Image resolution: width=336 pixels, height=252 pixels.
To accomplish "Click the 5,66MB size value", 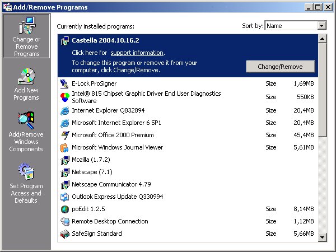I will coord(304,234).
